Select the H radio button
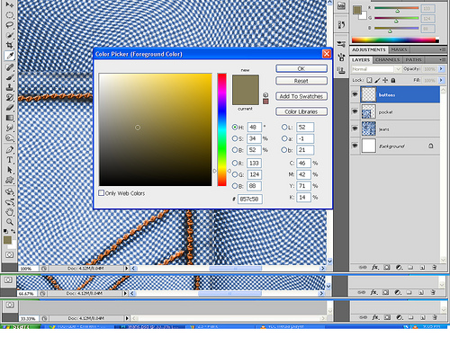The image size is (450, 337). tap(235, 127)
